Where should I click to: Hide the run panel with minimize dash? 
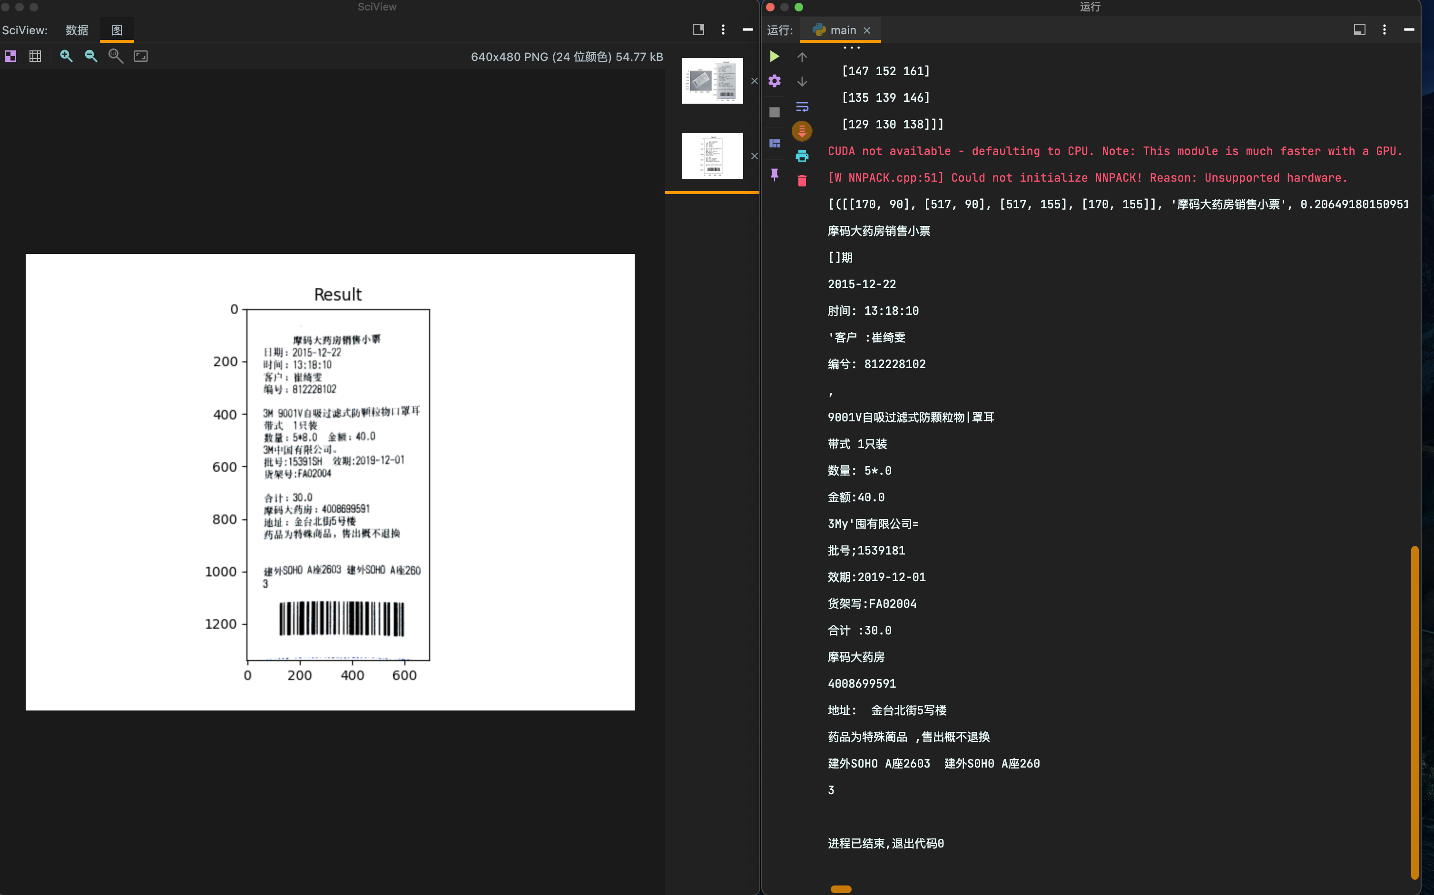1409,29
